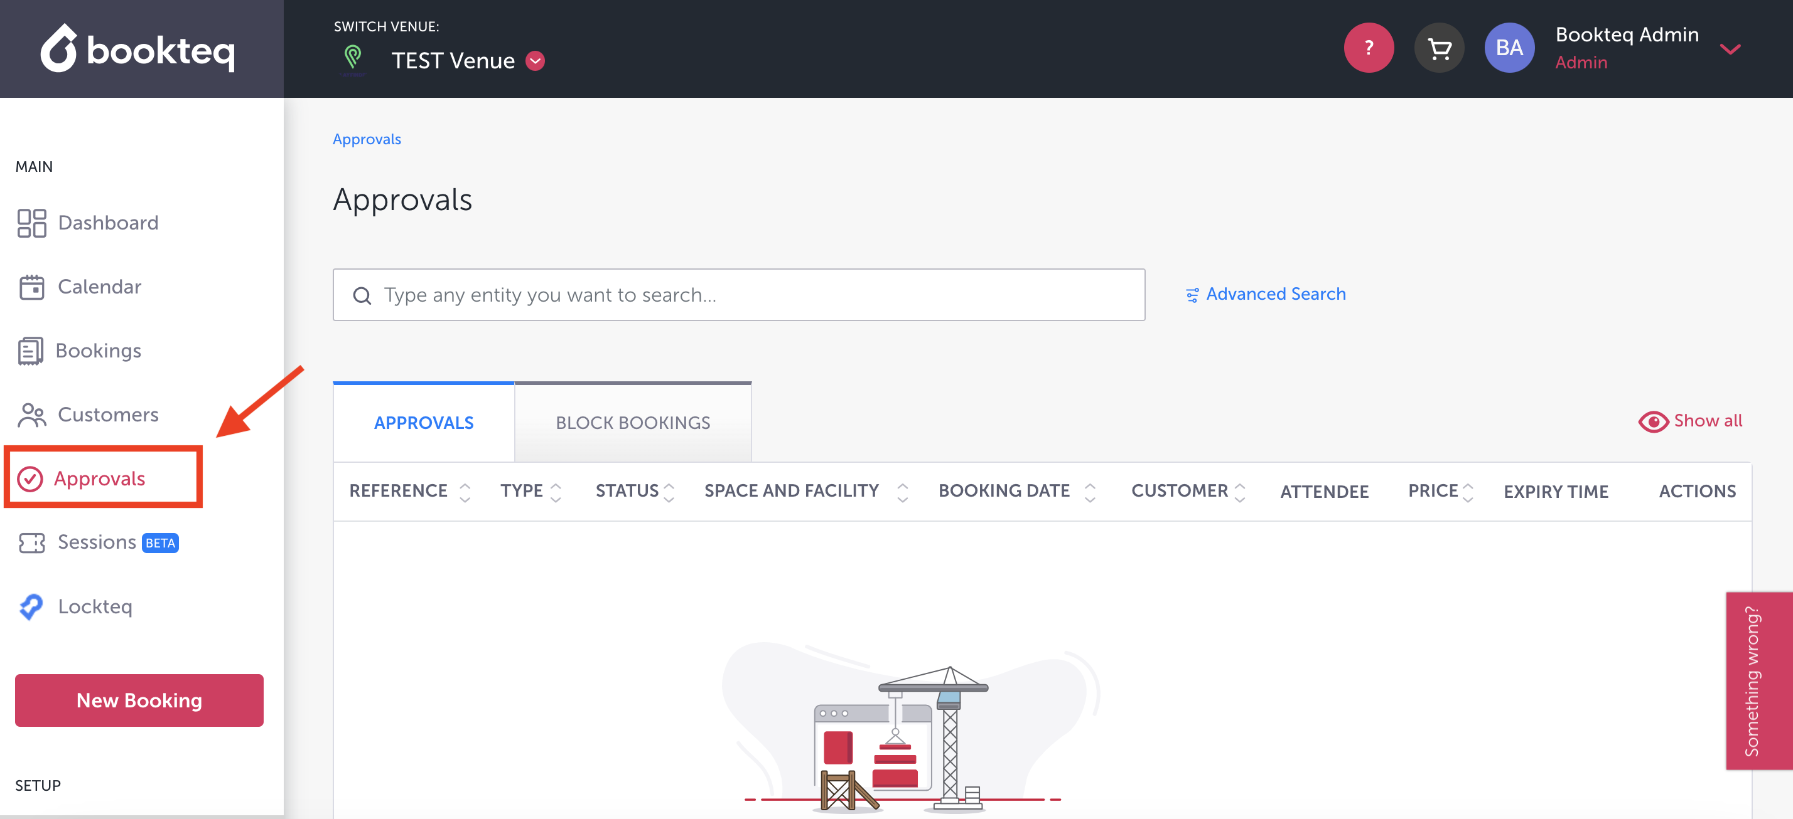Click the New Booking button

coord(139,700)
